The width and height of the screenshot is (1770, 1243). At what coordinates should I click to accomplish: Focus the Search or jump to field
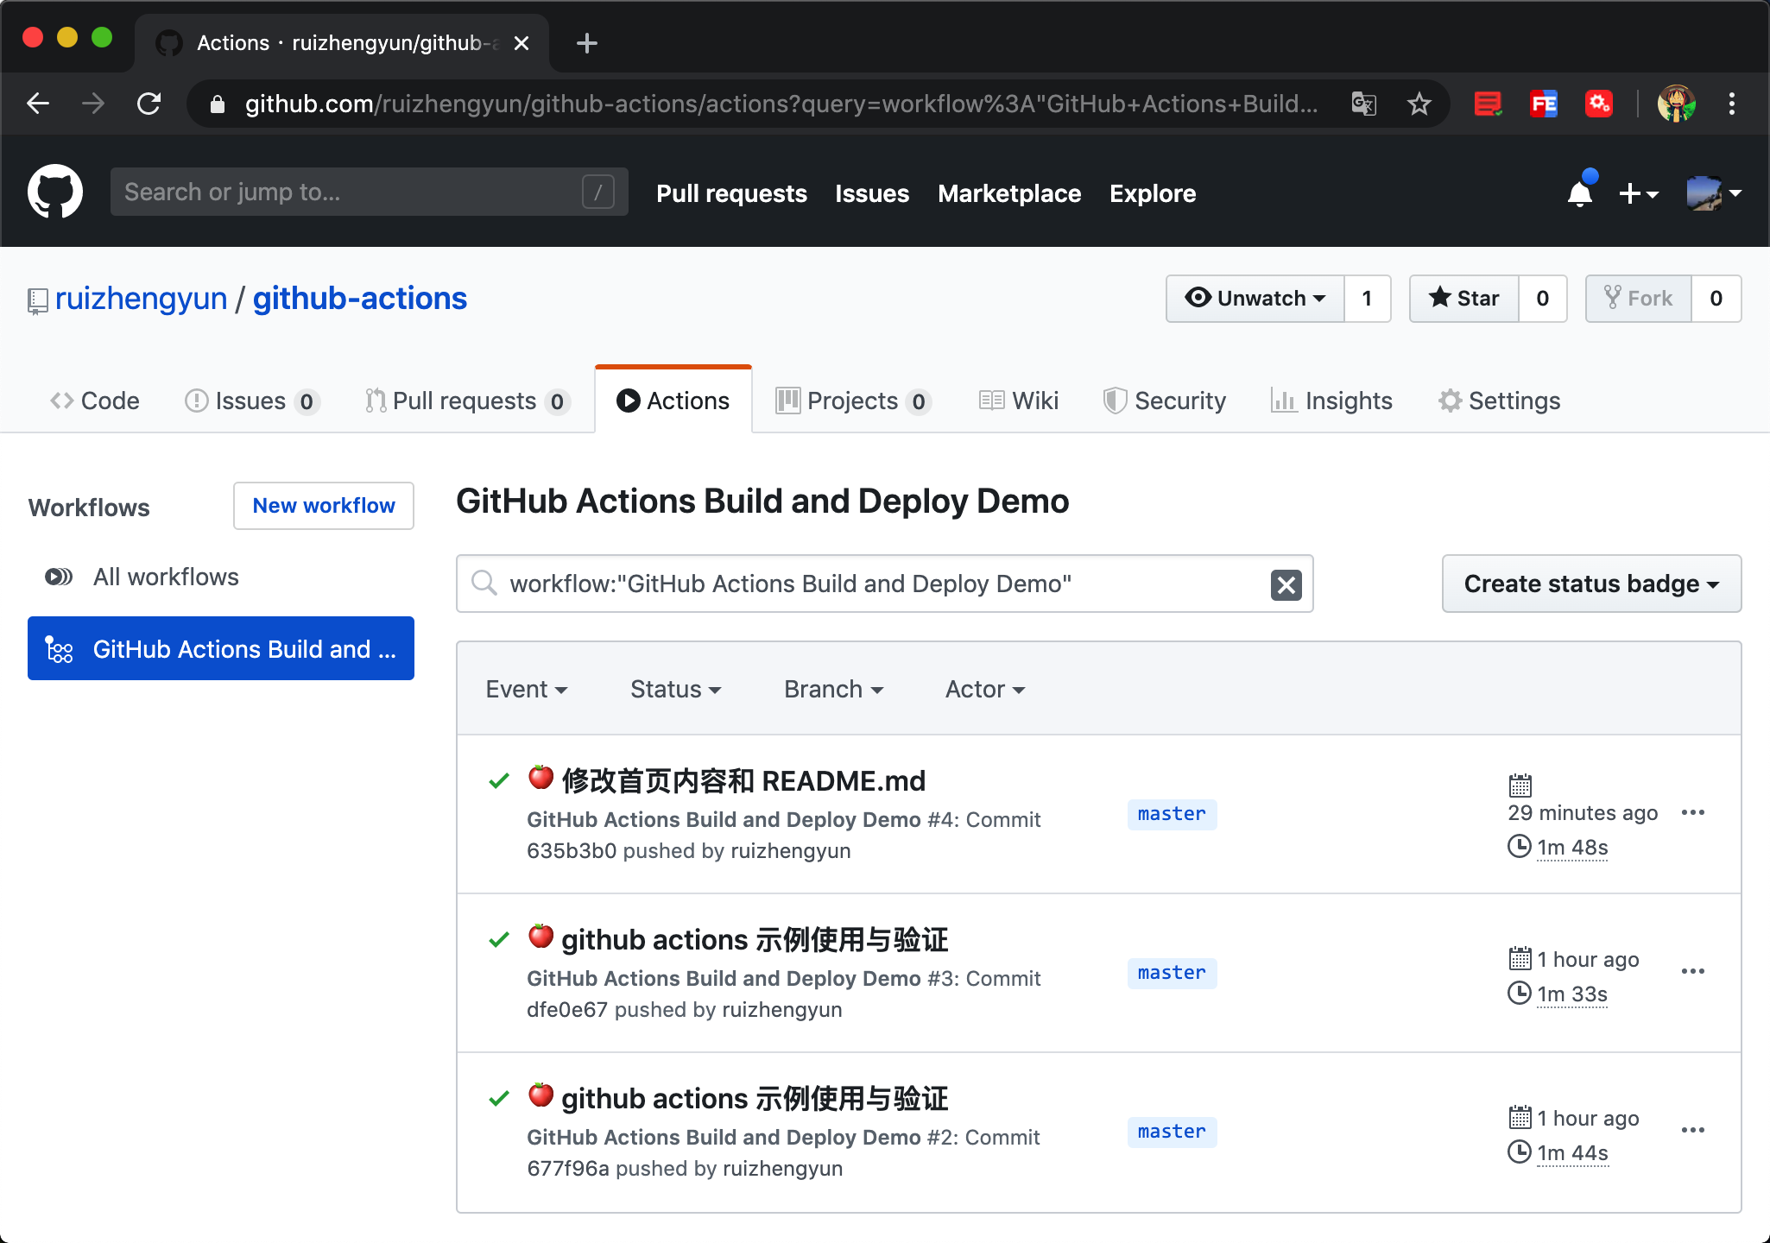[369, 192]
